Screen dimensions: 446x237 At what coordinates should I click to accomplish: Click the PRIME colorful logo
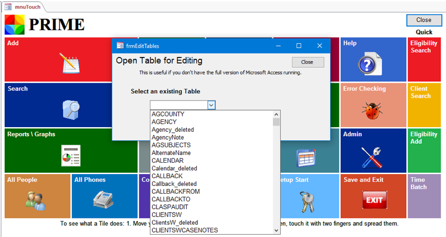(x=14, y=25)
